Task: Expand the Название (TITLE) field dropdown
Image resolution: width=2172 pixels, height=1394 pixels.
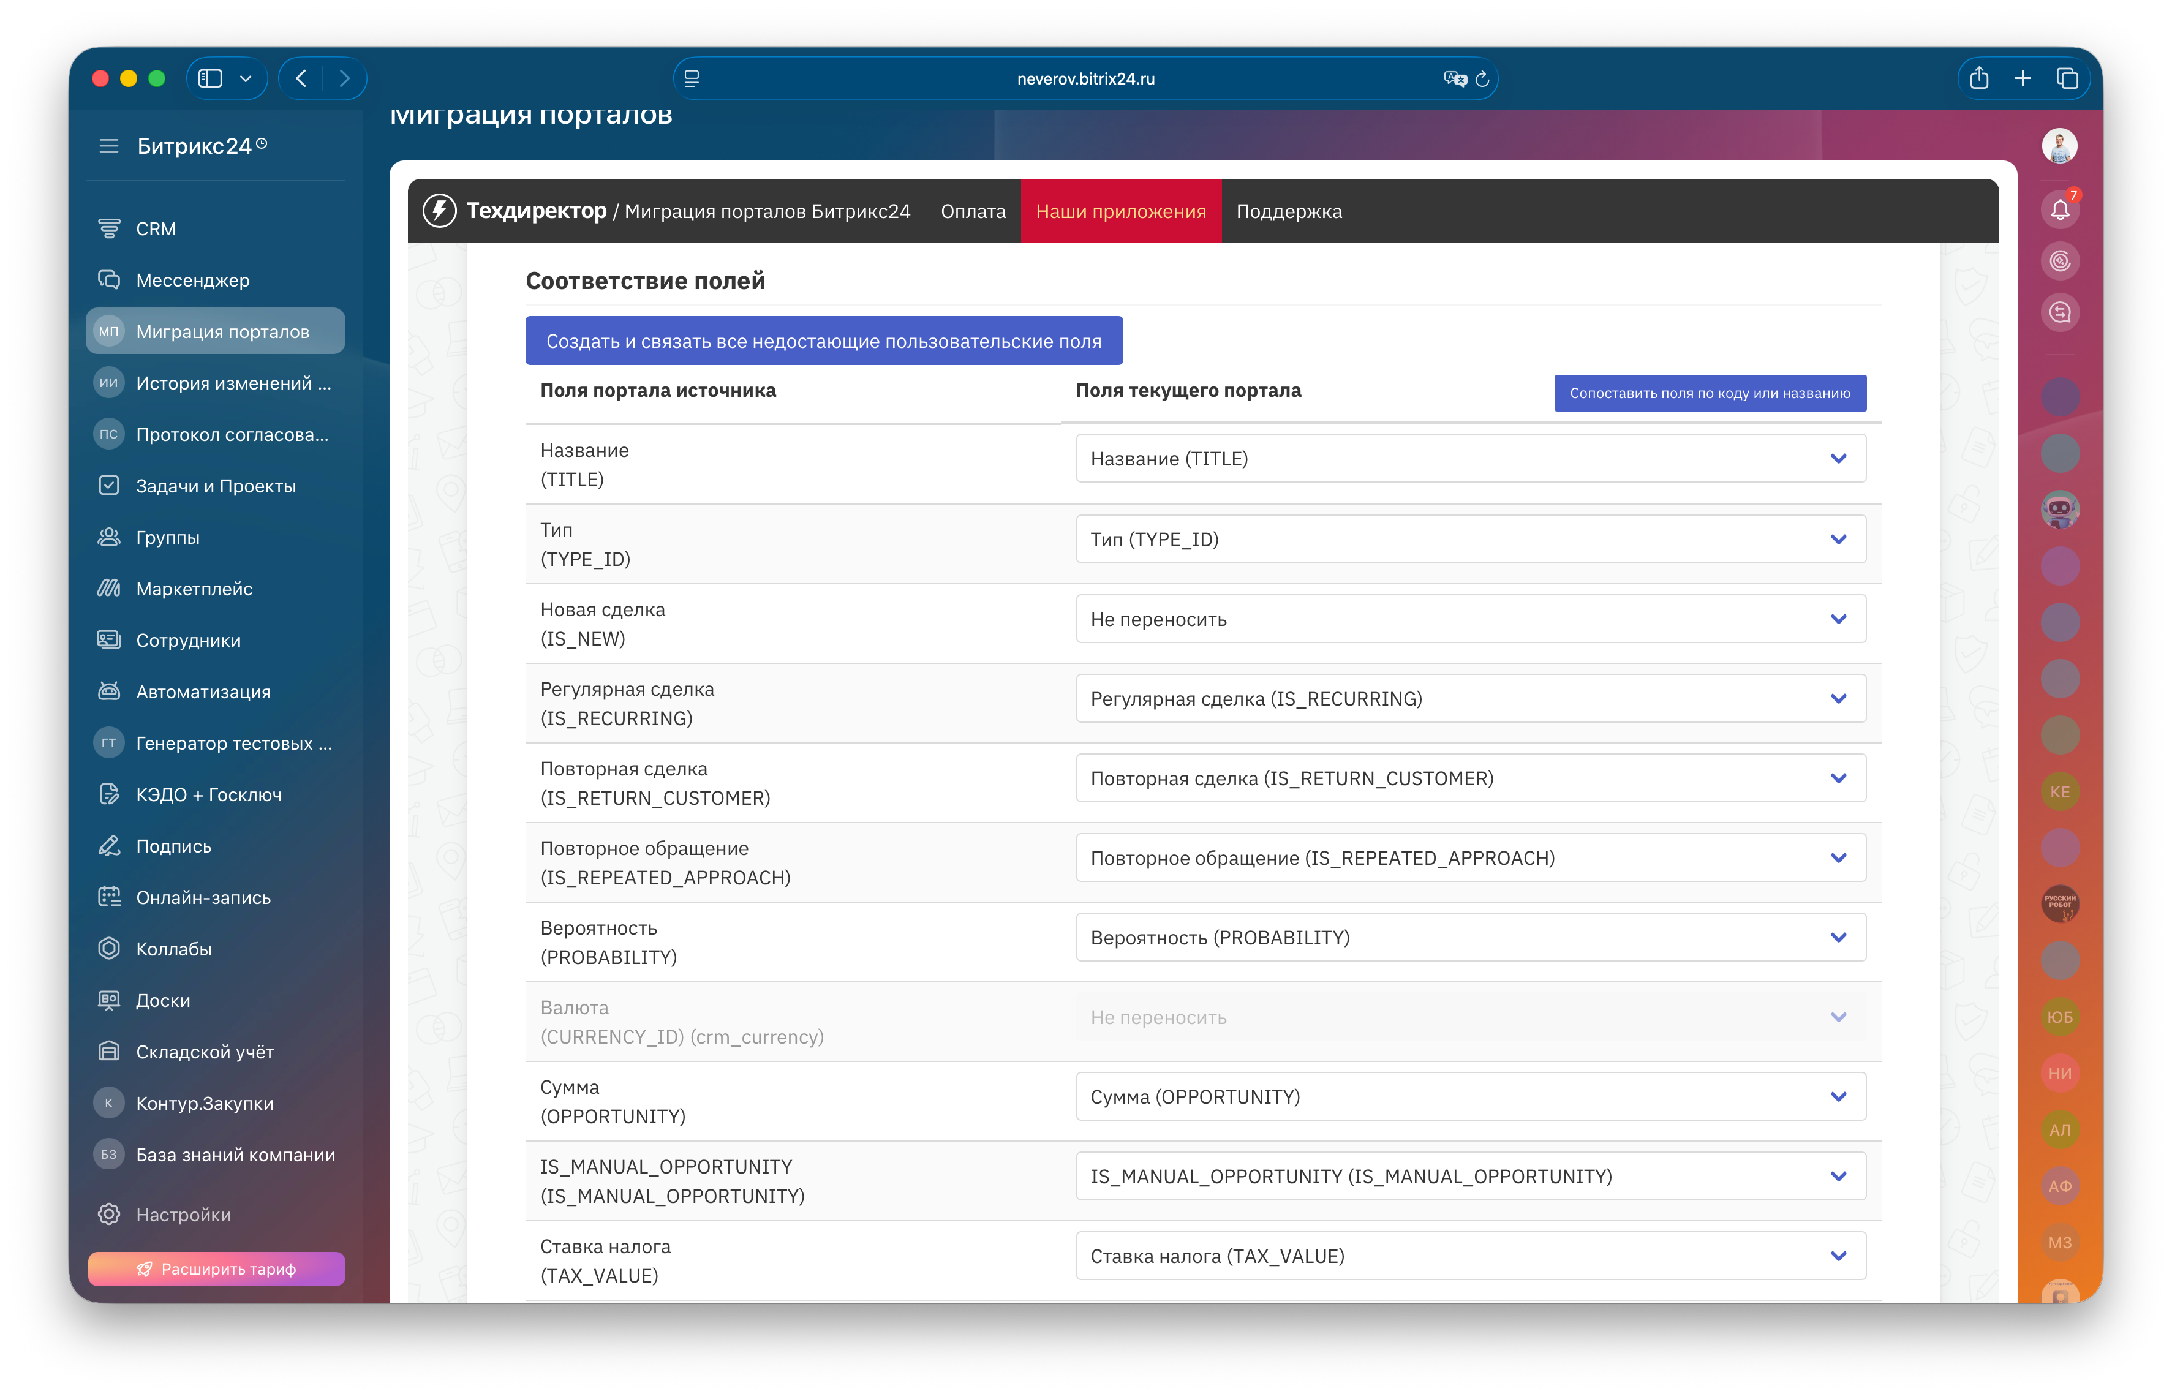Action: pyautogui.click(x=1469, y=459)
